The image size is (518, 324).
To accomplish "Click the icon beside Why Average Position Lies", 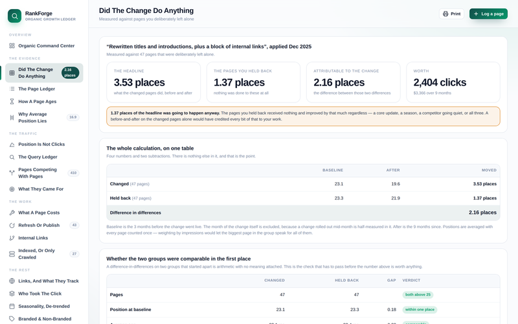I will coord(12,117).
